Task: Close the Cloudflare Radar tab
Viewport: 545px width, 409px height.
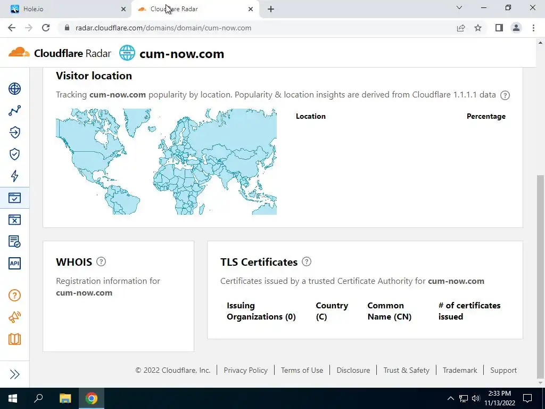Action: 251,9
